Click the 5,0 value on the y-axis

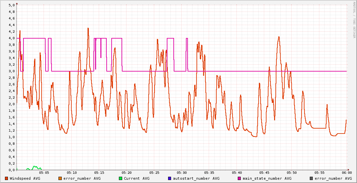pyautogui.click(x=11, y=5)
